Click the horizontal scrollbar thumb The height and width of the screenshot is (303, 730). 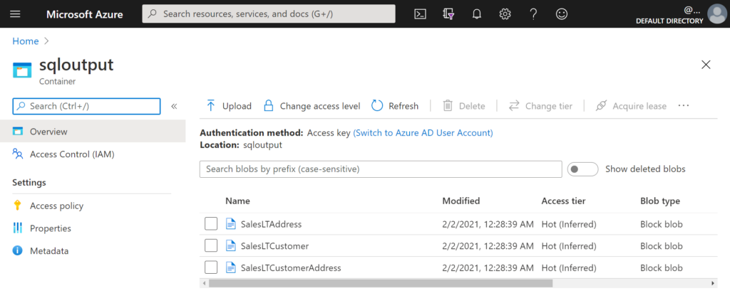point(381,283)
